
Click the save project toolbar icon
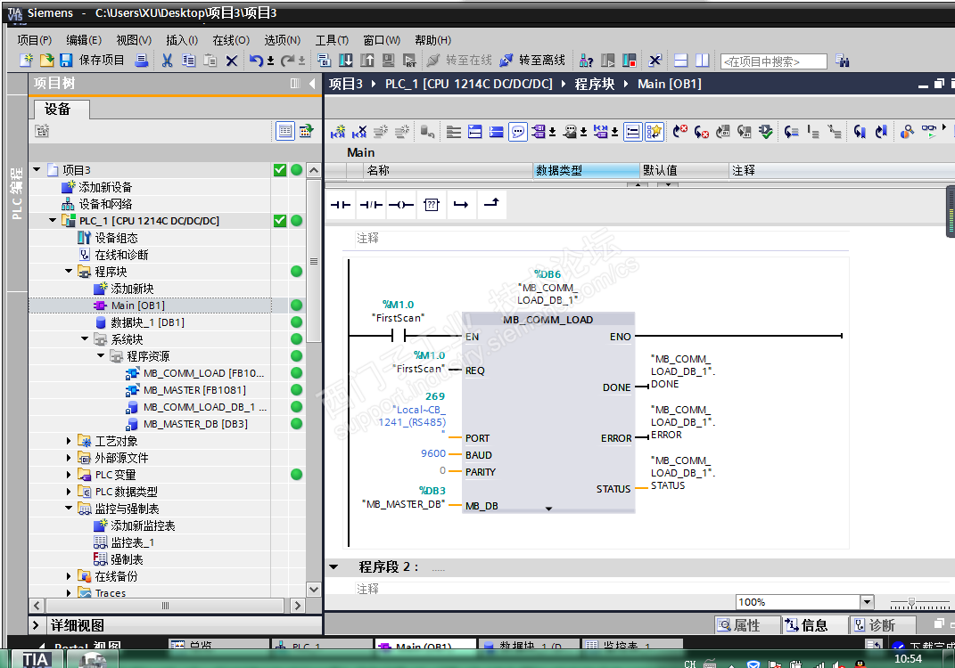(66, 61)
